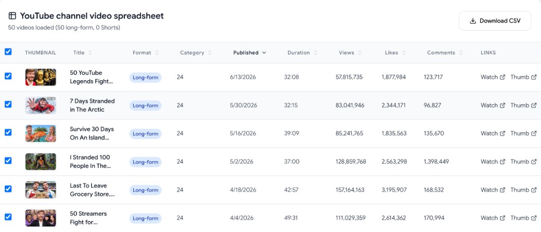Select title text 'Last To Leave Grocery Store,...'
Image resolution: width=541 pixels, height=232 pixels.
92,190
